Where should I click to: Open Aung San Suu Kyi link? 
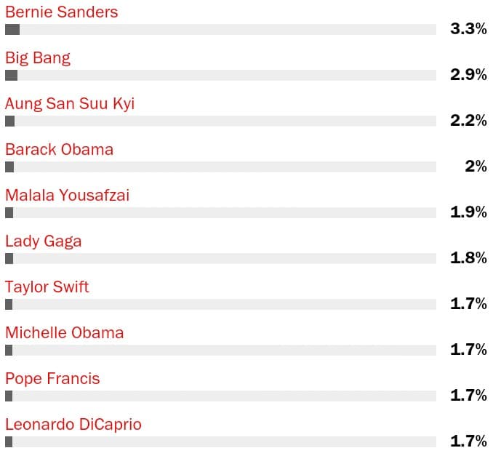click(70, 104)
